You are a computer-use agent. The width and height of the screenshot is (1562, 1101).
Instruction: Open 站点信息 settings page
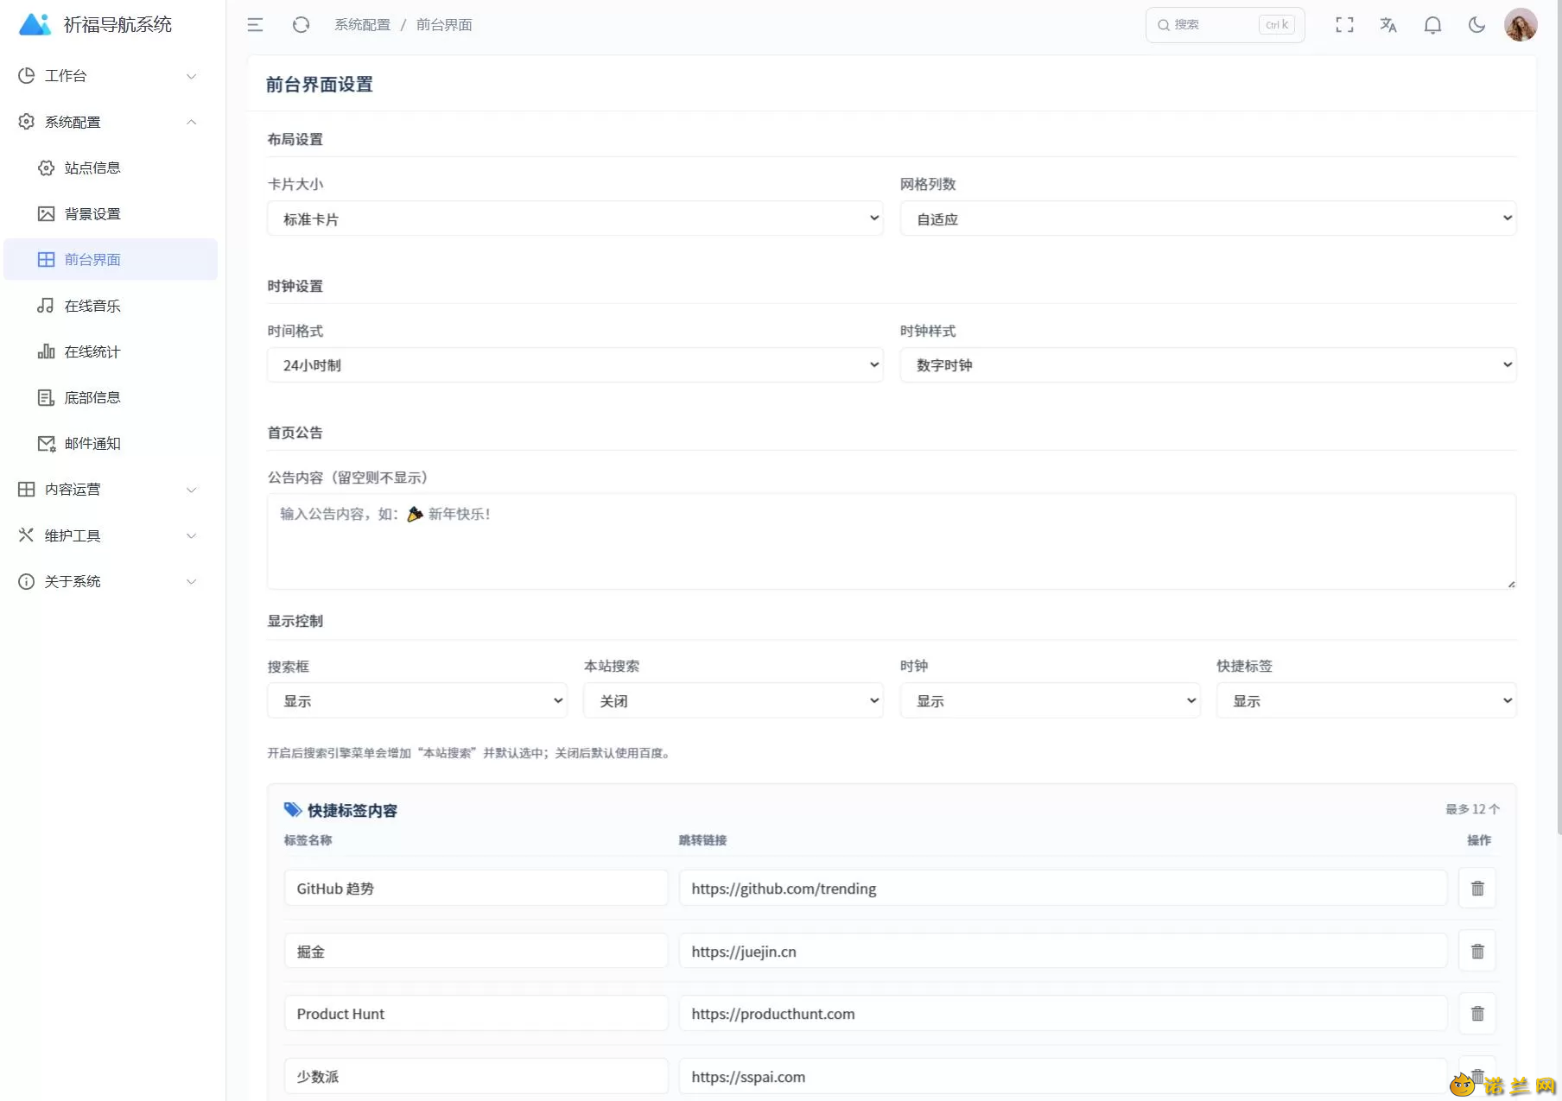pos(111,168)
